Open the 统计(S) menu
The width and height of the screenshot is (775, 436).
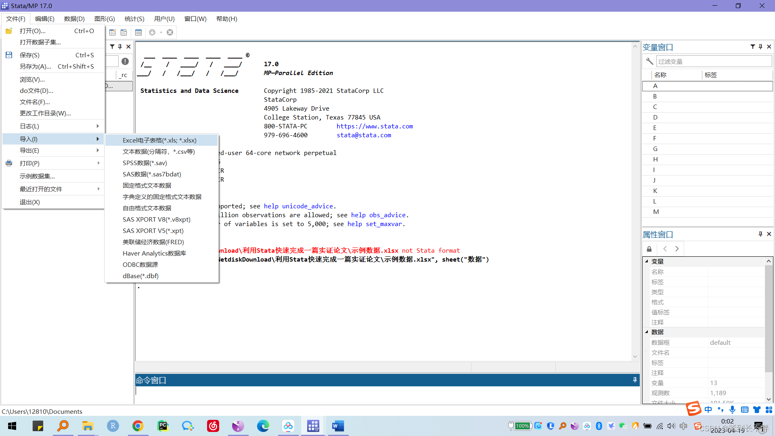point(134,19)
